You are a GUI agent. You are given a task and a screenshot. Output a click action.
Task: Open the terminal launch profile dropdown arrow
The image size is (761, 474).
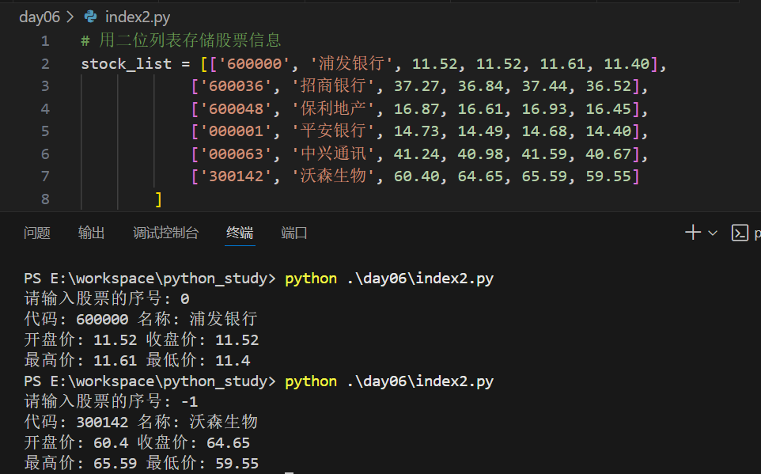(x=713, y=233)
